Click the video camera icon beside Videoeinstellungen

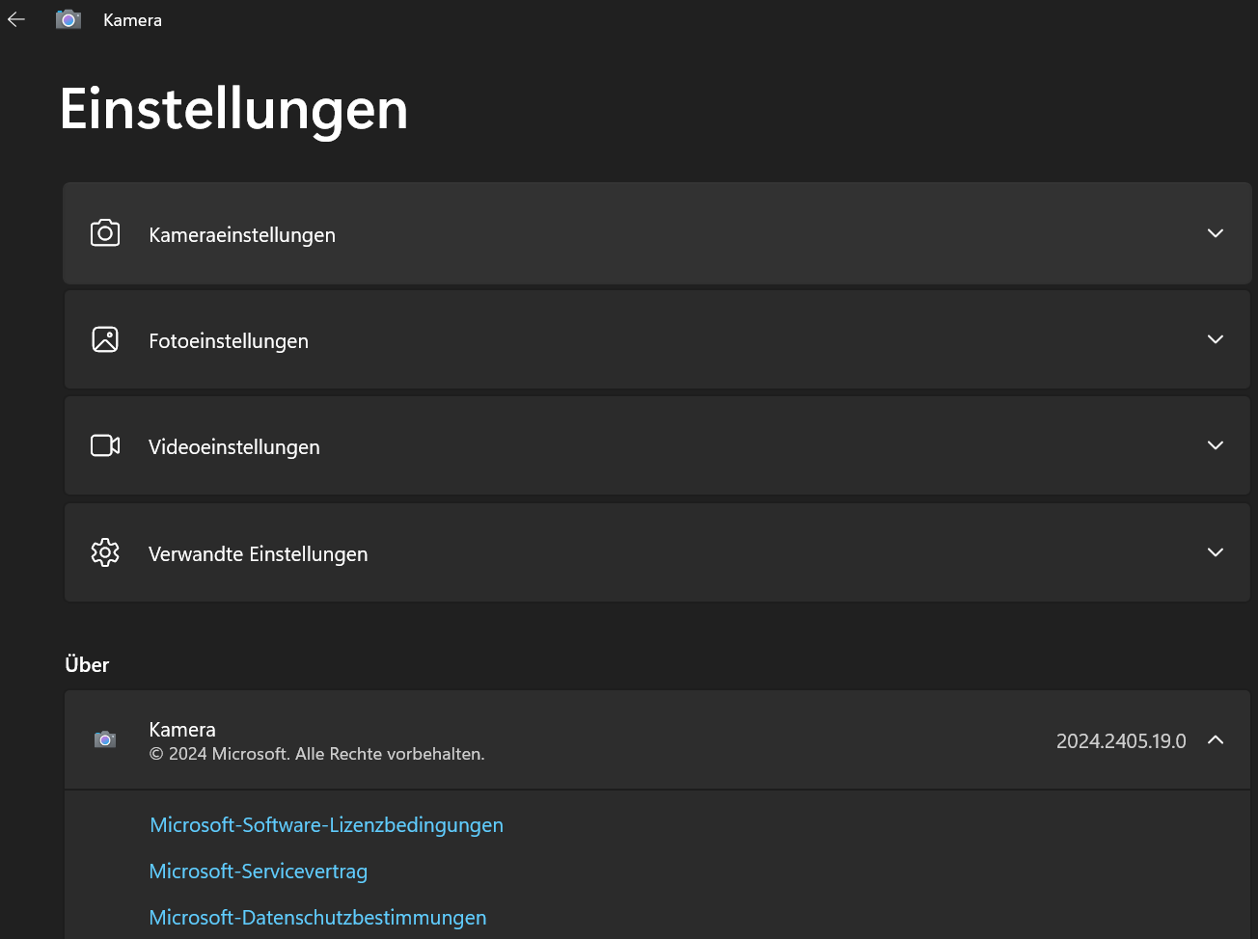tap(105, 445)
